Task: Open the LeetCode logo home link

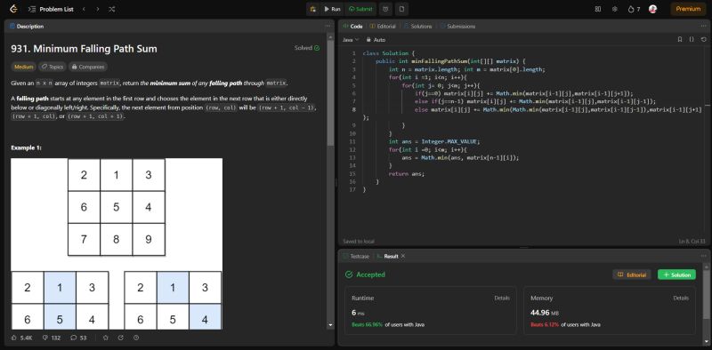Action: [13, 9]
